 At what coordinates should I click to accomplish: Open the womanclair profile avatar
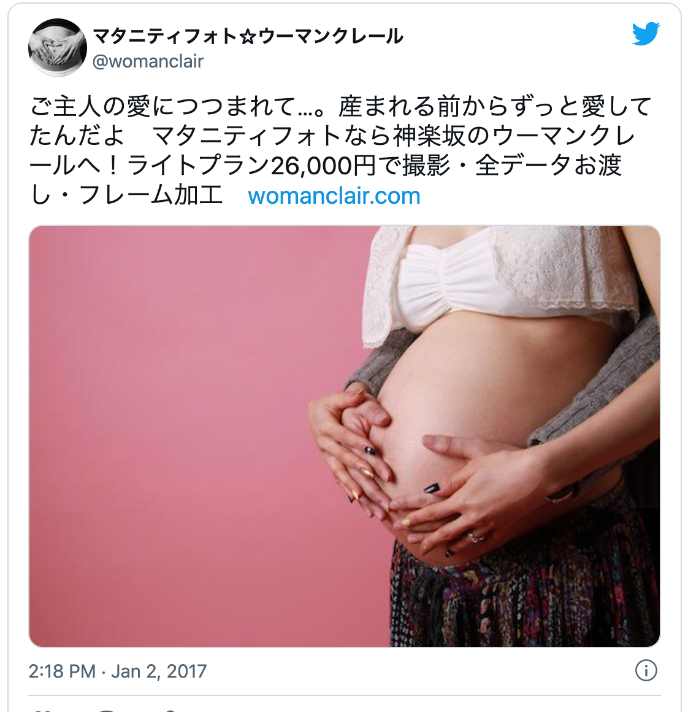coord(58,48)
